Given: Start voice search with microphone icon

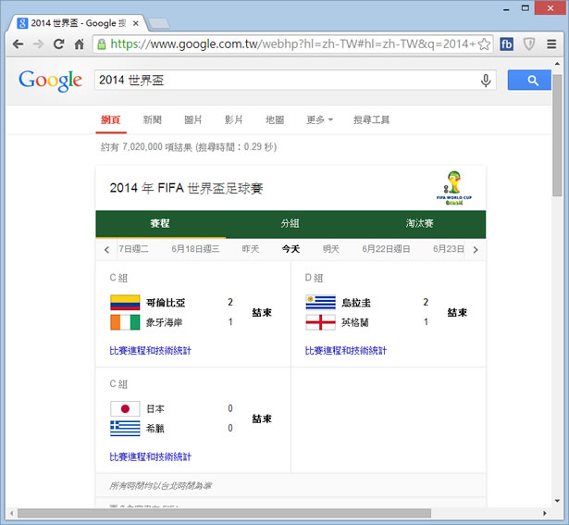Looking at the screenshot, I should [486, 81].
